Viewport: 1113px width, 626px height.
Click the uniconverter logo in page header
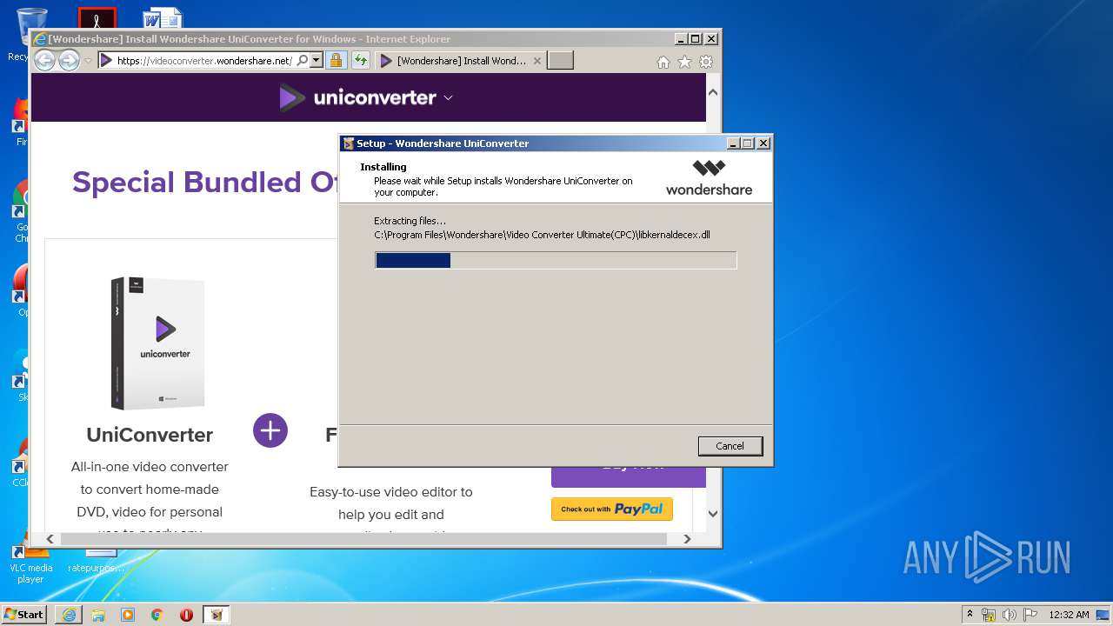coord(357,97)
